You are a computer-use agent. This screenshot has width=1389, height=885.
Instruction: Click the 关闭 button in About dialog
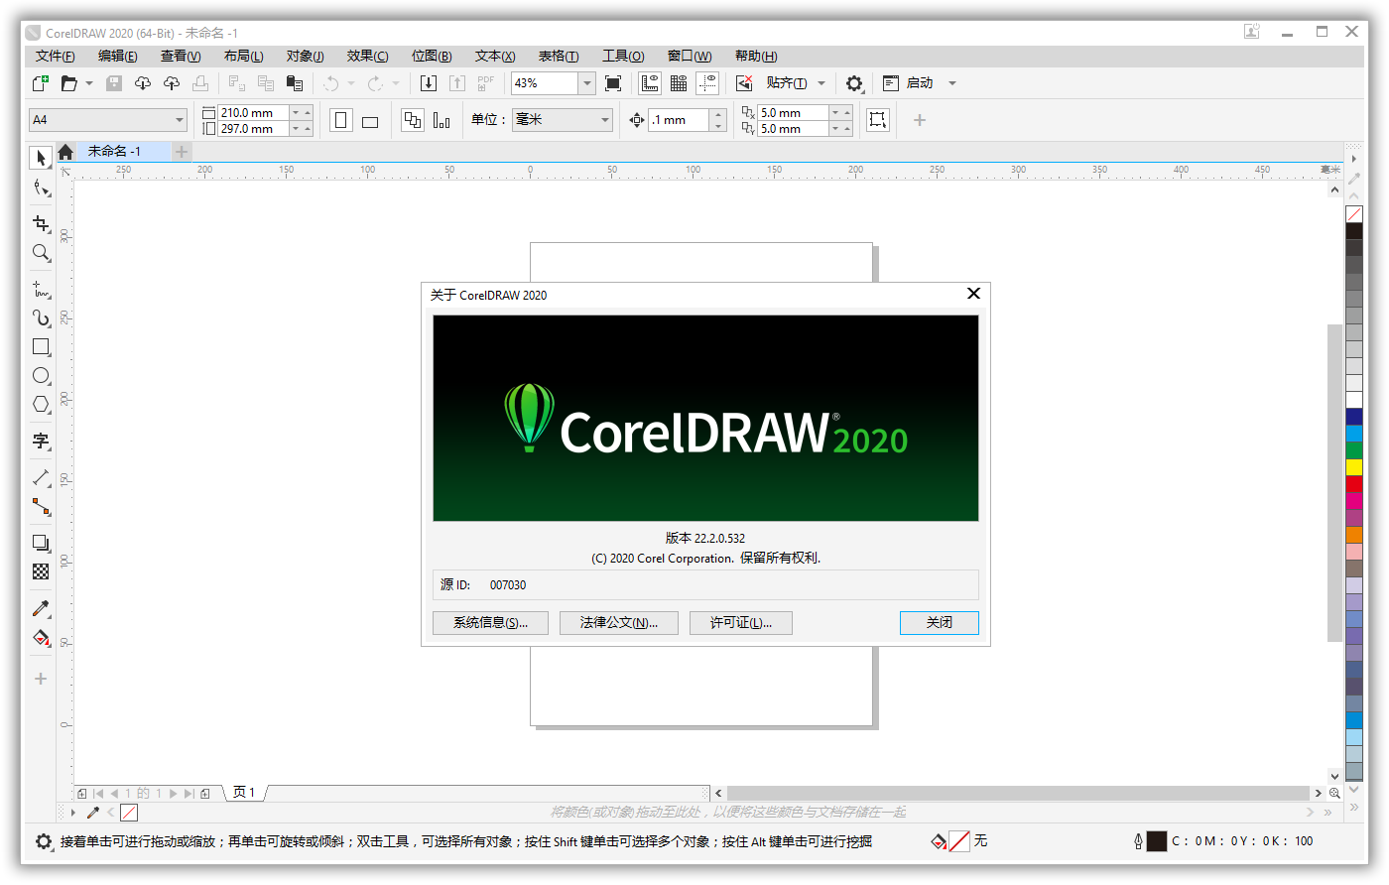click(x=939, y=623)
